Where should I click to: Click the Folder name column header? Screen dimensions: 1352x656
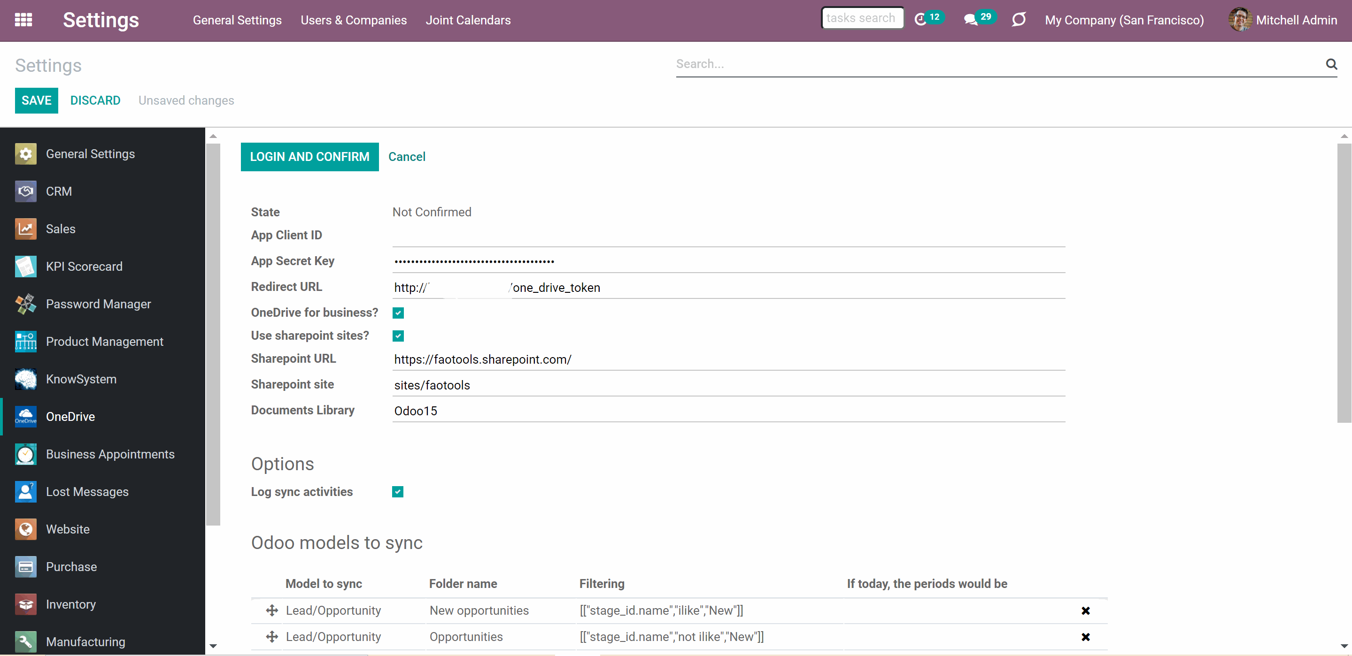[463, 584]
